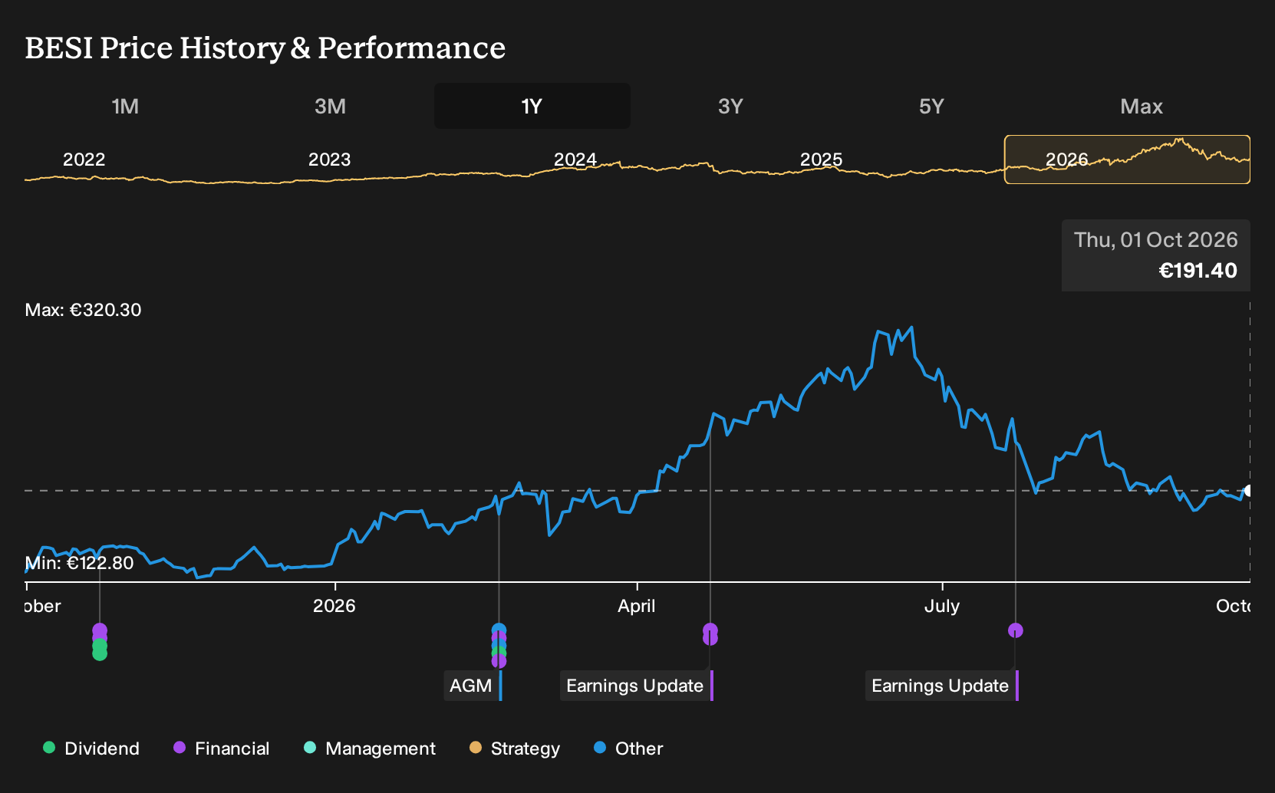Click the top blue dot above AGM
Image resolution: width=1275 pixels, height=793 pixels.
pyautogui.click(x=499, y=630)
